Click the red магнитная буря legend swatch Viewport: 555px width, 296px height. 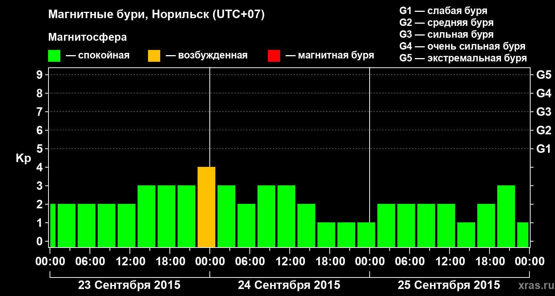[274, 56]
